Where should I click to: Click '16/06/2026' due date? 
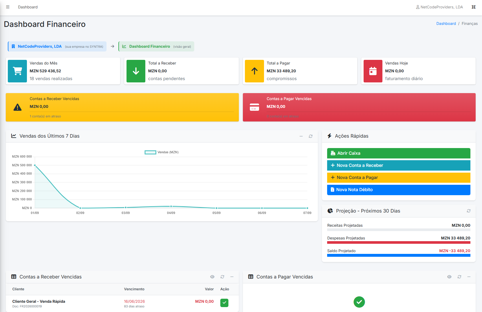pyautogui.click(x=134, y=301)
